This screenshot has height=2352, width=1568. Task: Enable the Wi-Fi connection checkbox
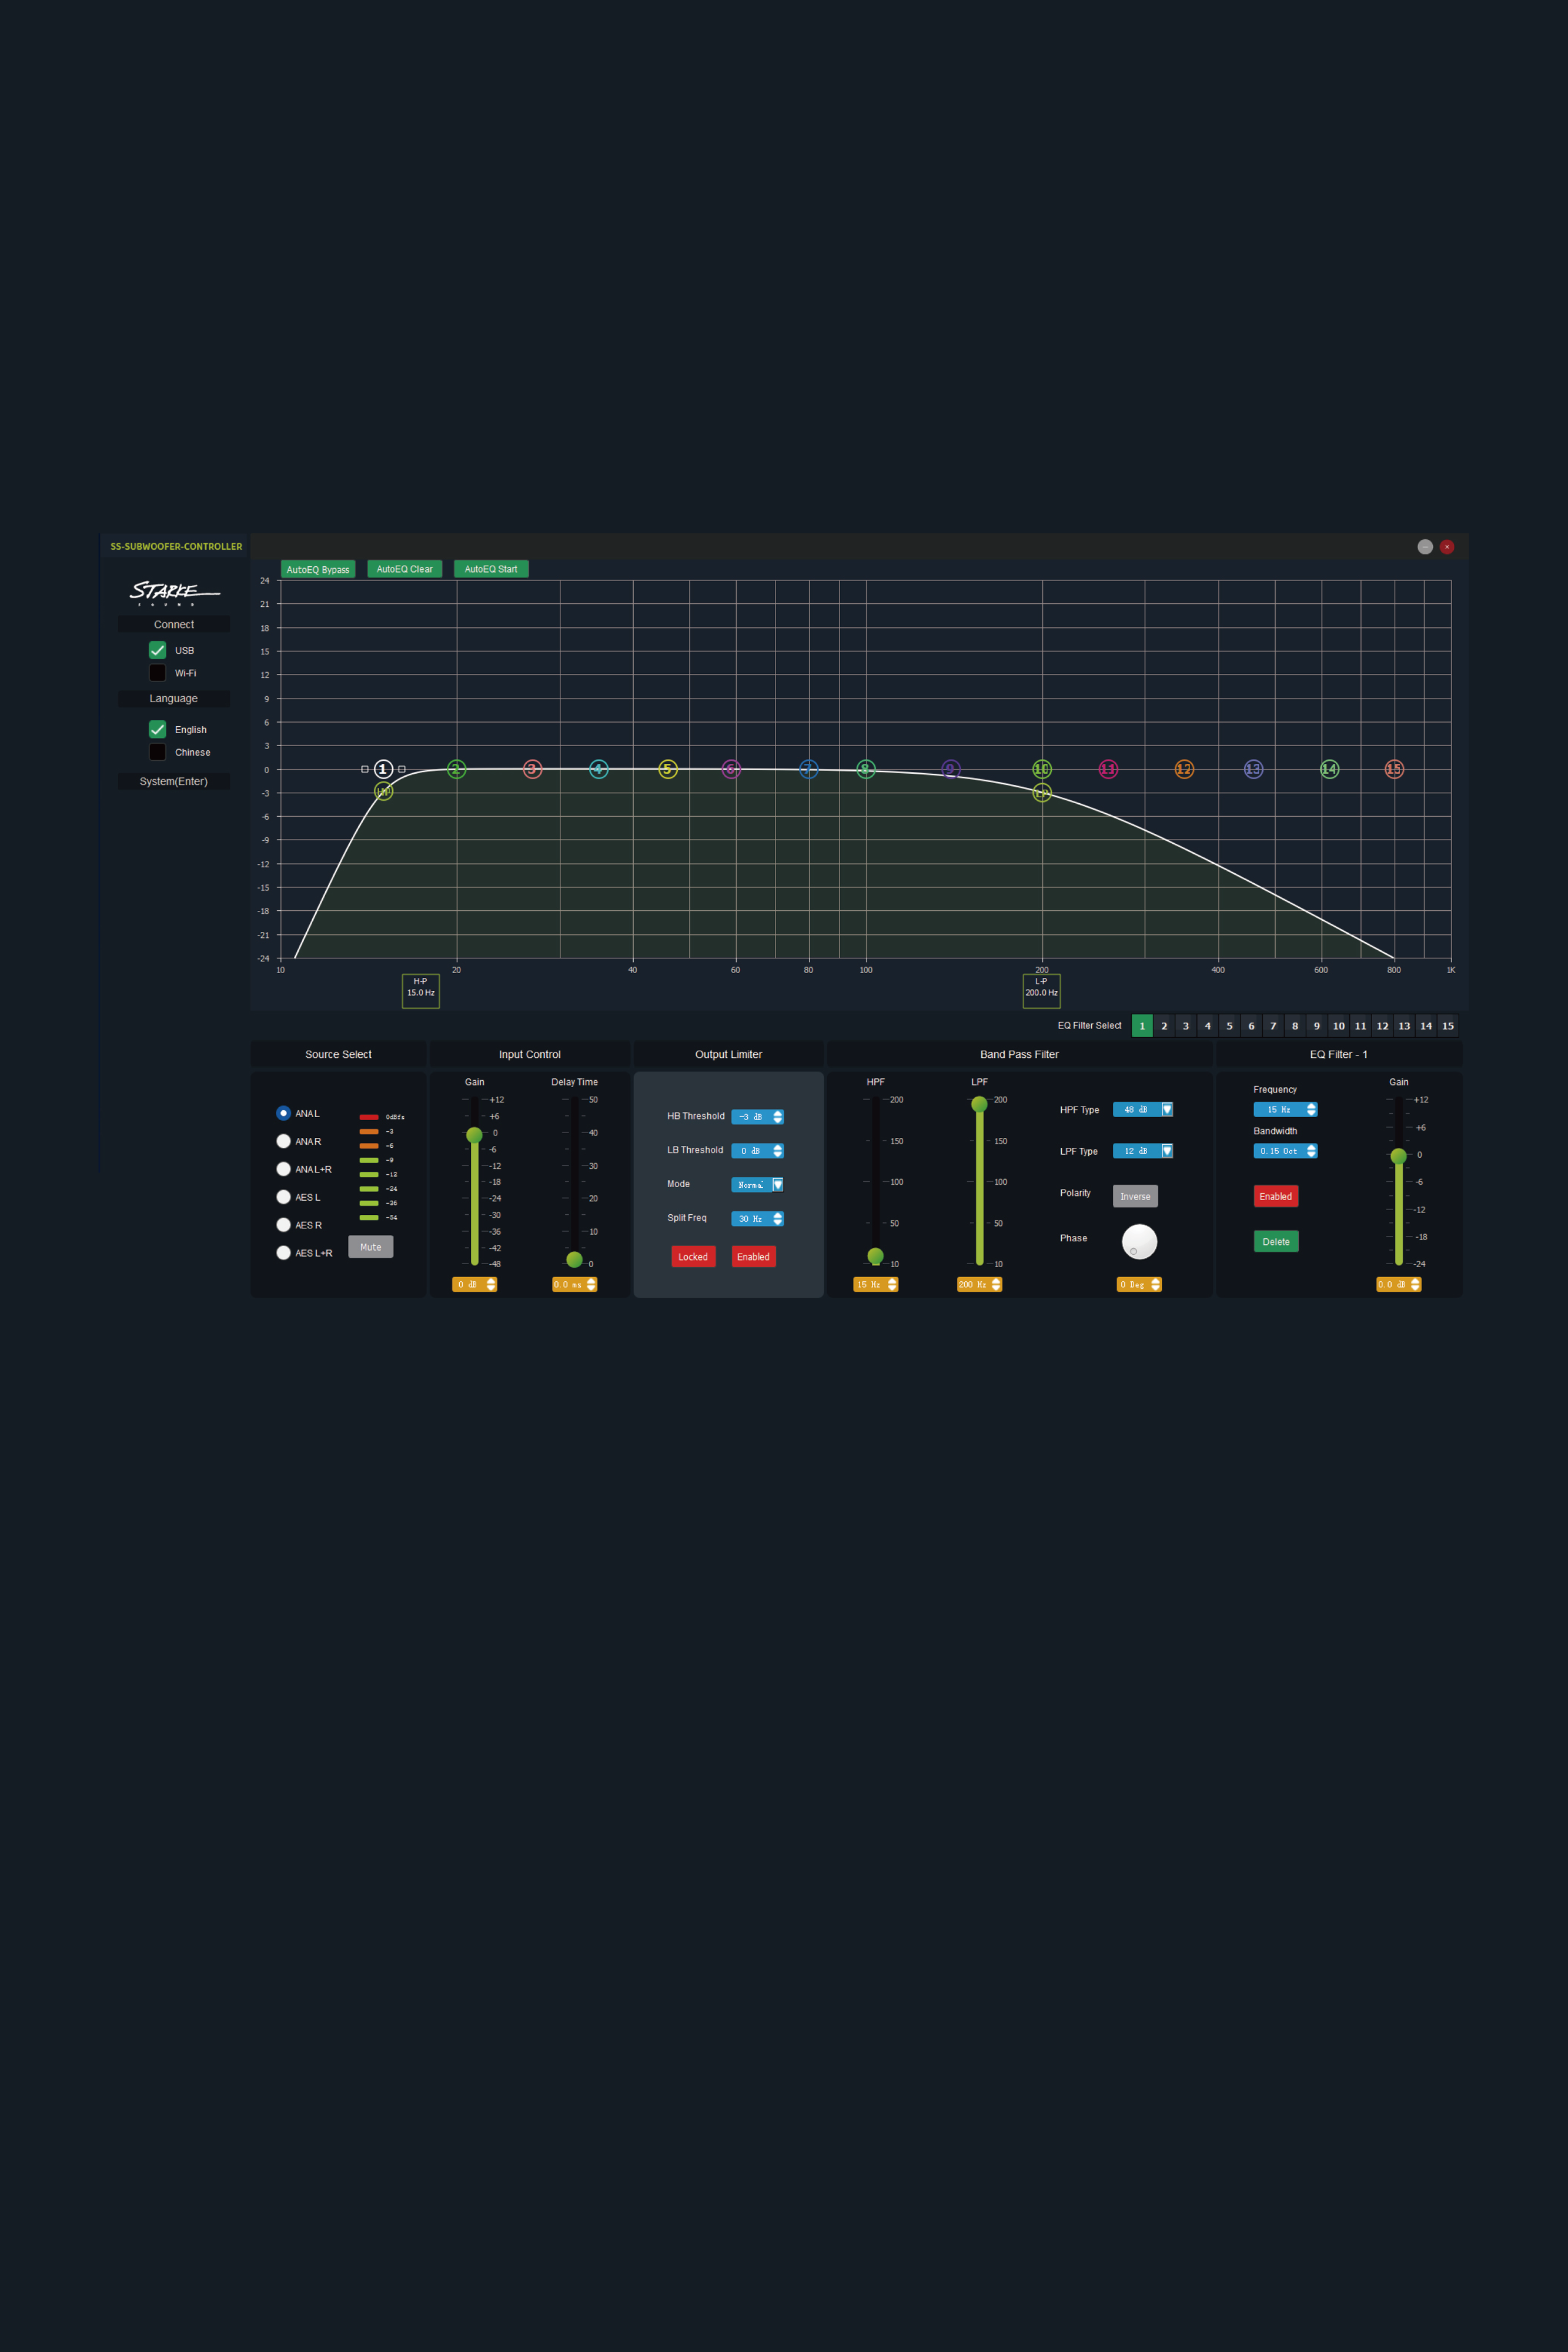157,673
